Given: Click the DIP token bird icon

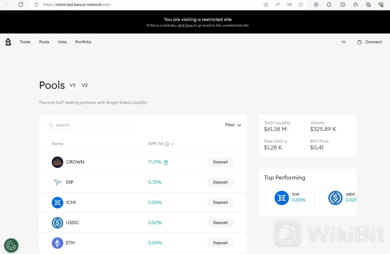Looking at the screenshot, I should coord(58,182).
